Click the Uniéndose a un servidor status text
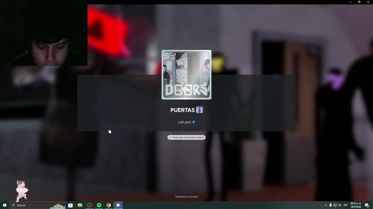 186,197
